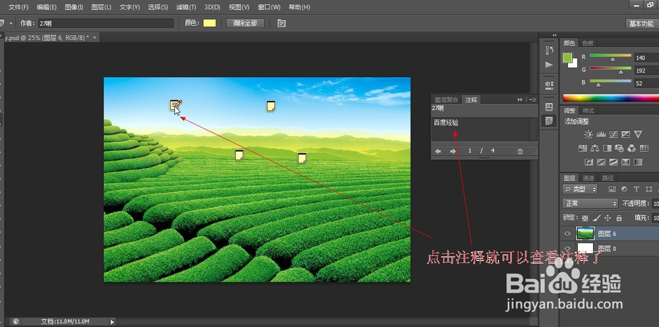659x327 pixels.
Task: Add a Posterize adjustment layer
Action: pos(601,162)
